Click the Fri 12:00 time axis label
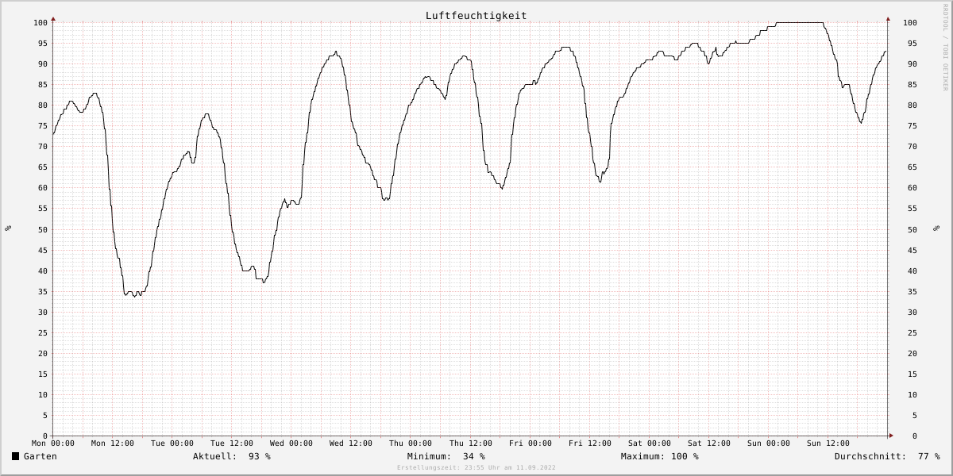This screenshot has height=476, width=953. [x=590, y=443]
